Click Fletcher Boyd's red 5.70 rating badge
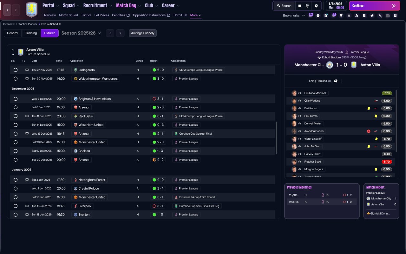 point(387,162)
